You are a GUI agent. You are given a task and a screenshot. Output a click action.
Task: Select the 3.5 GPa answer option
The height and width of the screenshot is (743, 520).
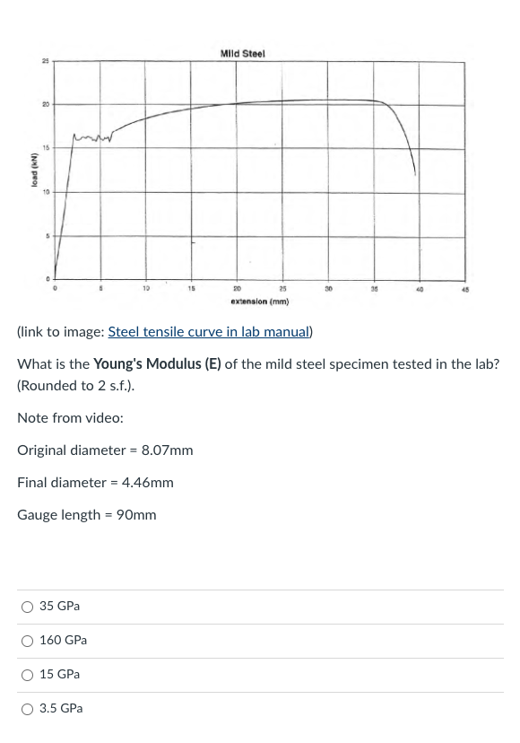(x=60, y=709)
